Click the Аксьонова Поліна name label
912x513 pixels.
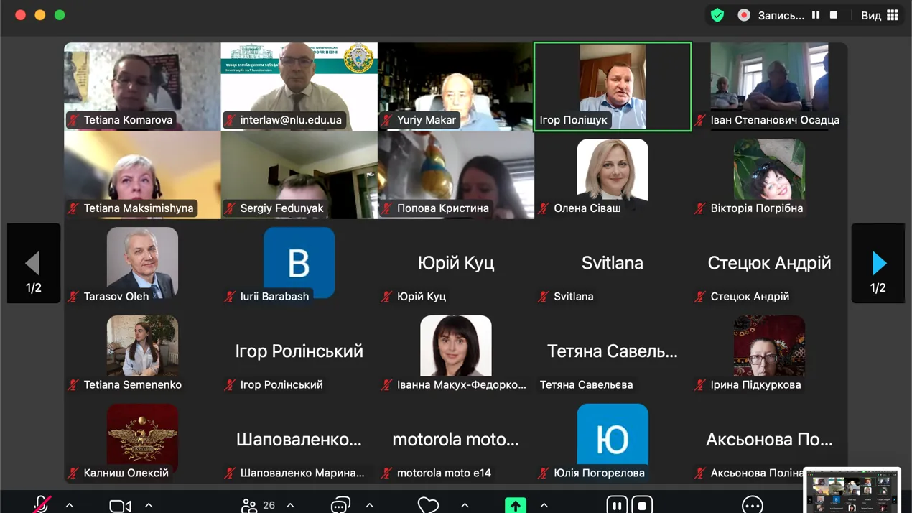click(x=757, y=473)
